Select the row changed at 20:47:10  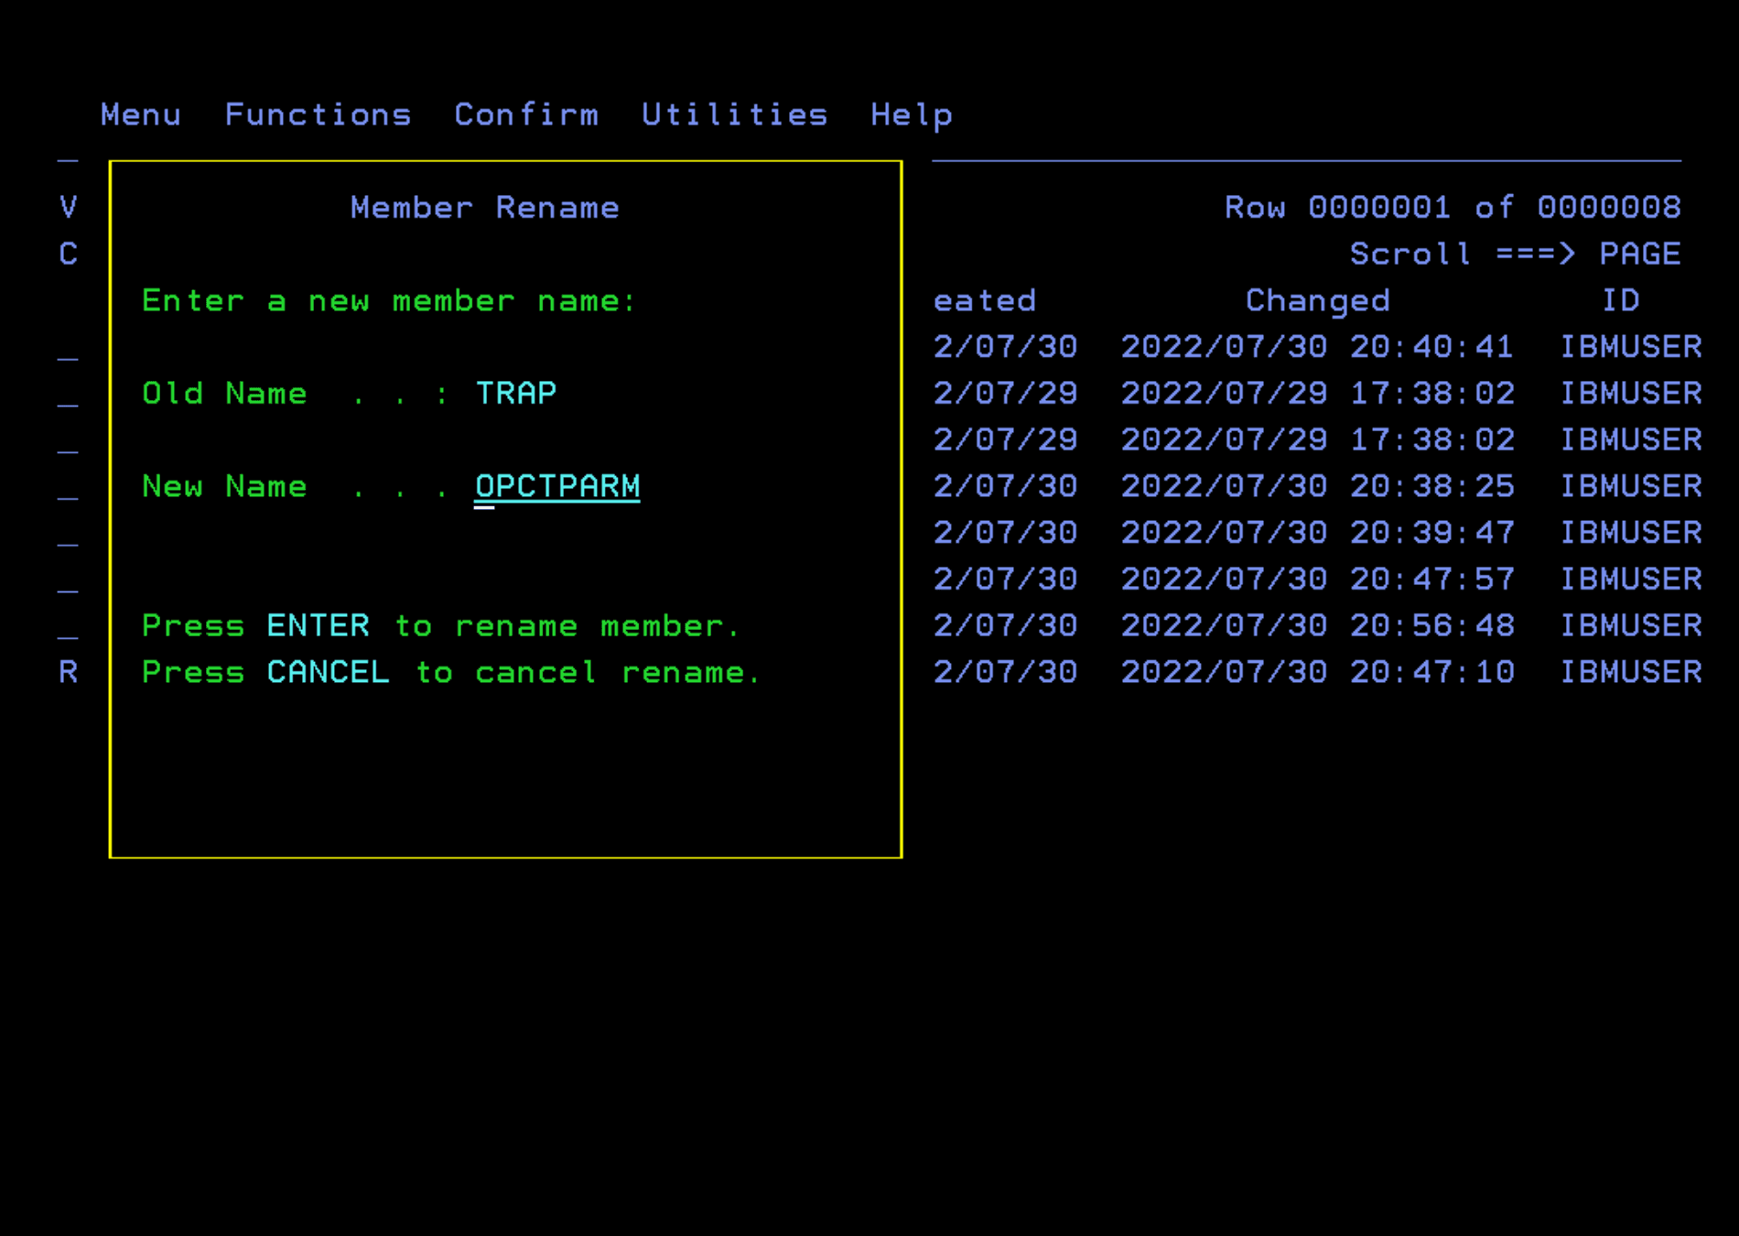[x=1317, y=673]
